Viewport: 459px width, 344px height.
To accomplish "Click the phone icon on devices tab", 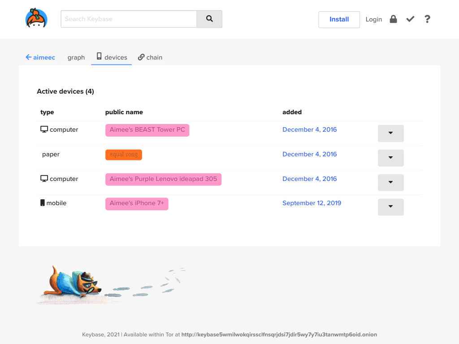I will point(99,56).
